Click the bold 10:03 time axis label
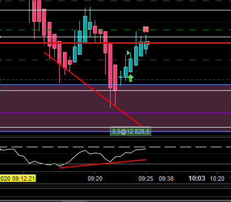This screenshot has height=202, width=231. pyautogui.click(x=197, y=178)
